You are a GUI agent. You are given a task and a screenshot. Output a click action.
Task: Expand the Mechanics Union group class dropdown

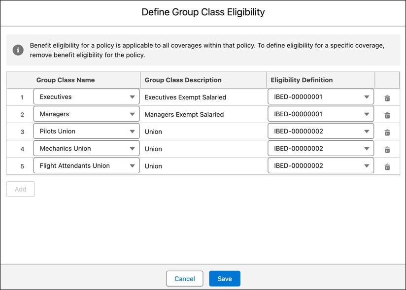click(87, 148)
